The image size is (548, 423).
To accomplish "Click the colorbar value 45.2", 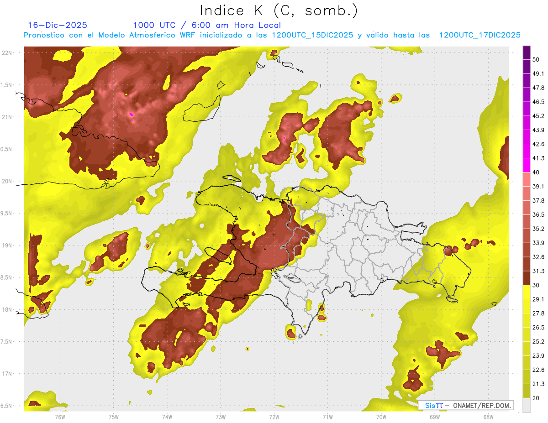I will [x=538, y=116].
